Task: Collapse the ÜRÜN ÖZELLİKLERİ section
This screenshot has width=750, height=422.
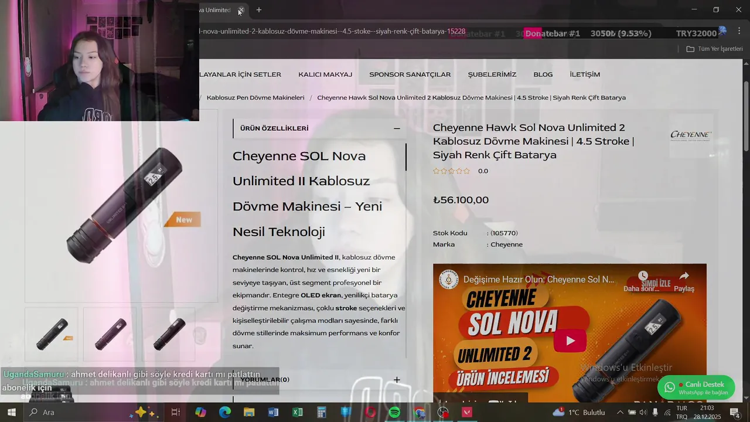Action: (397, 128)
